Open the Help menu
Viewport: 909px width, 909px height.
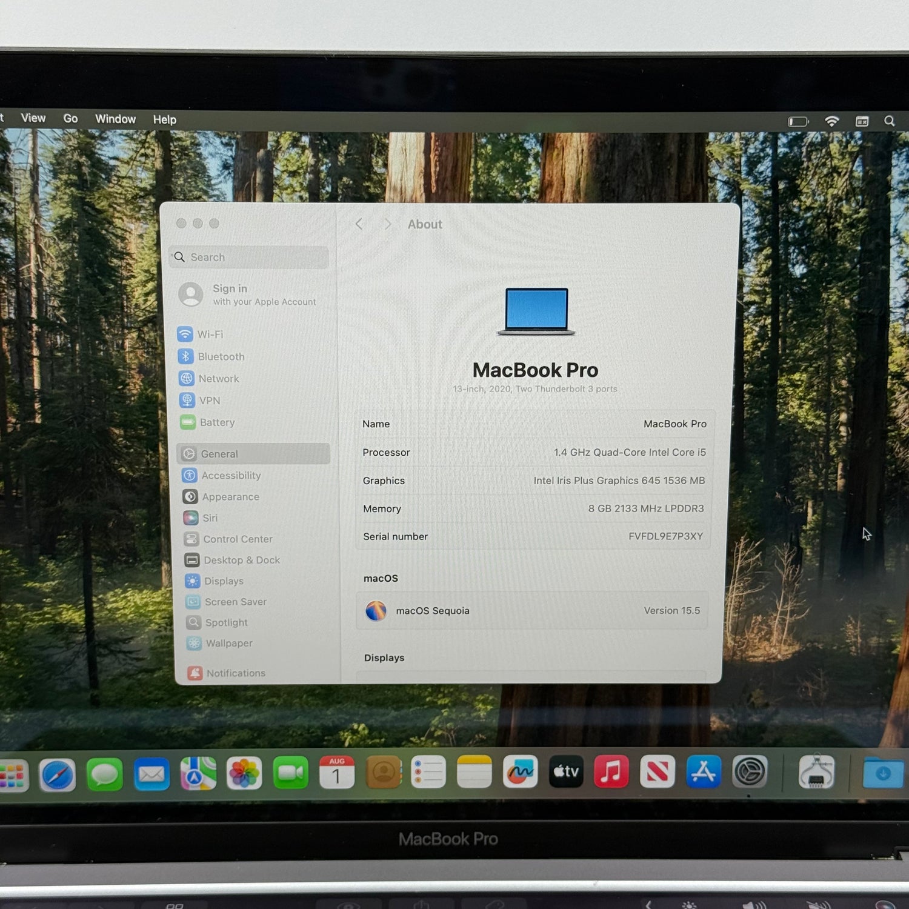click(164, 119)
